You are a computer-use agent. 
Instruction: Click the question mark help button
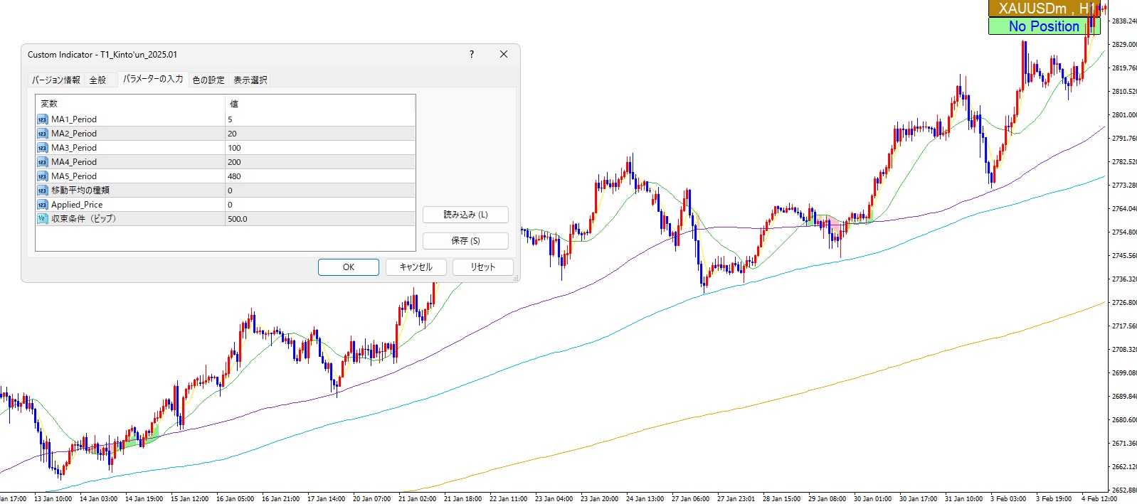472,55
